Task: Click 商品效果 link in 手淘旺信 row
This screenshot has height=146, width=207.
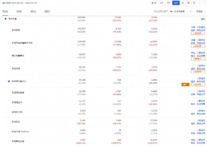Action: [201, 124]
